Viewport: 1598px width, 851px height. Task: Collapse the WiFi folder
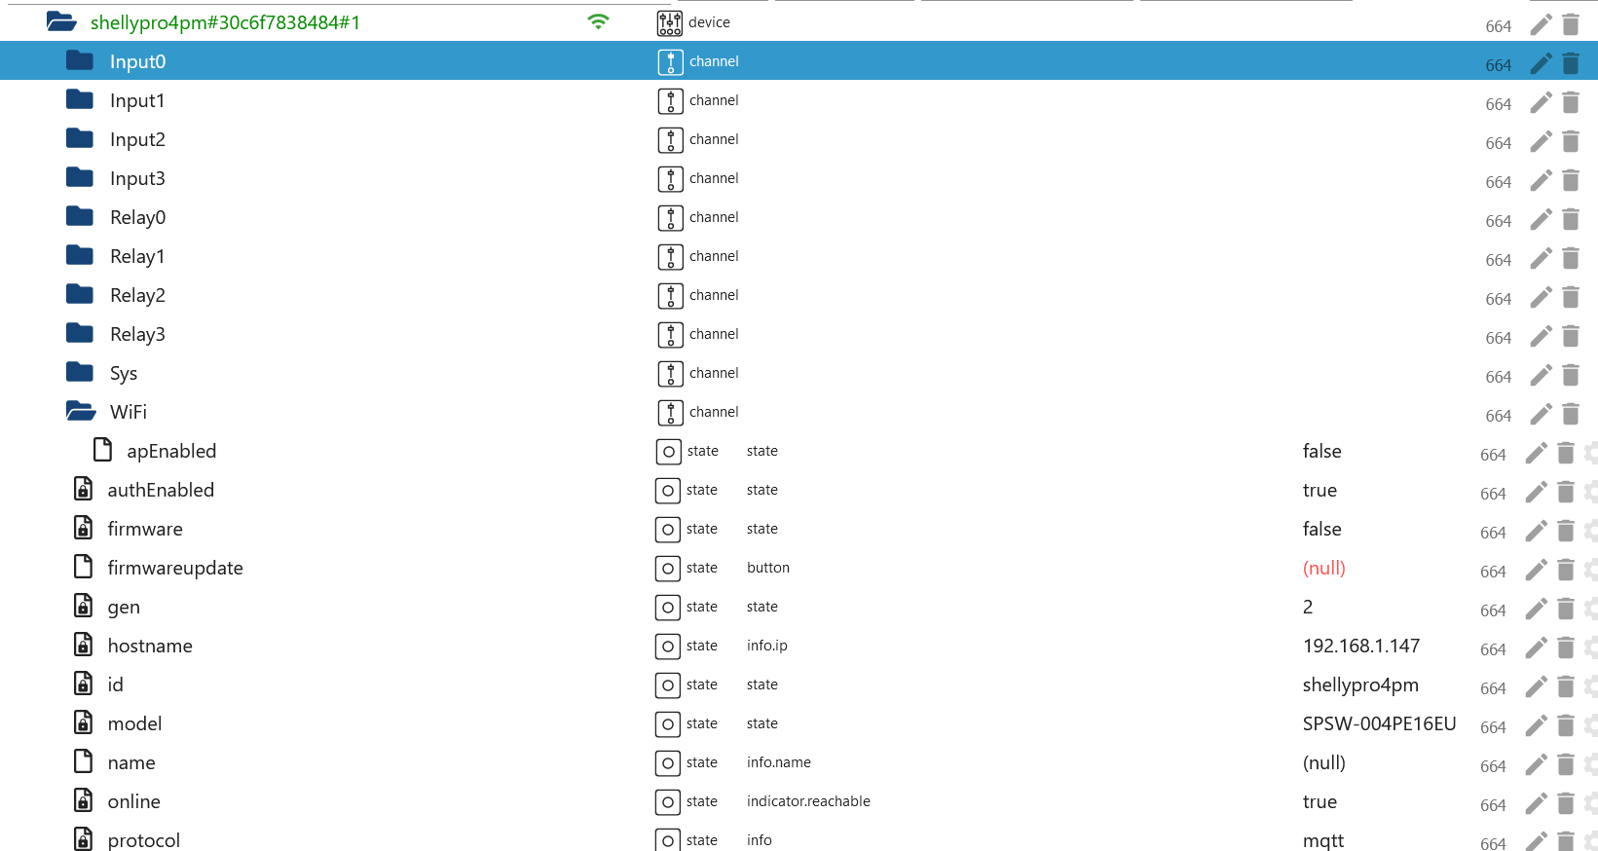[81, 411]
